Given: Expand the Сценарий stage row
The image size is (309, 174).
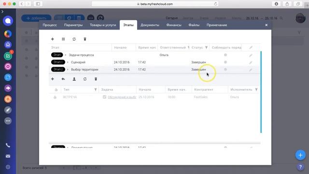Looking at the screenshot, I should [68, 62].
